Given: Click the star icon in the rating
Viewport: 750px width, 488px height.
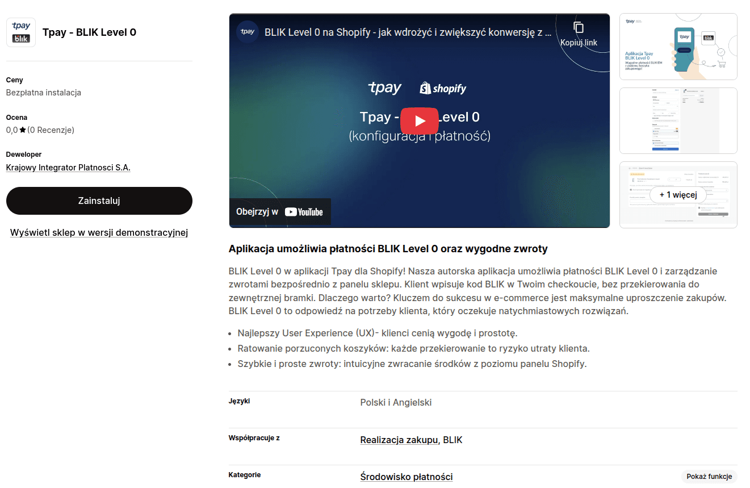Looking at the screenshot, I should click(23, 130).
